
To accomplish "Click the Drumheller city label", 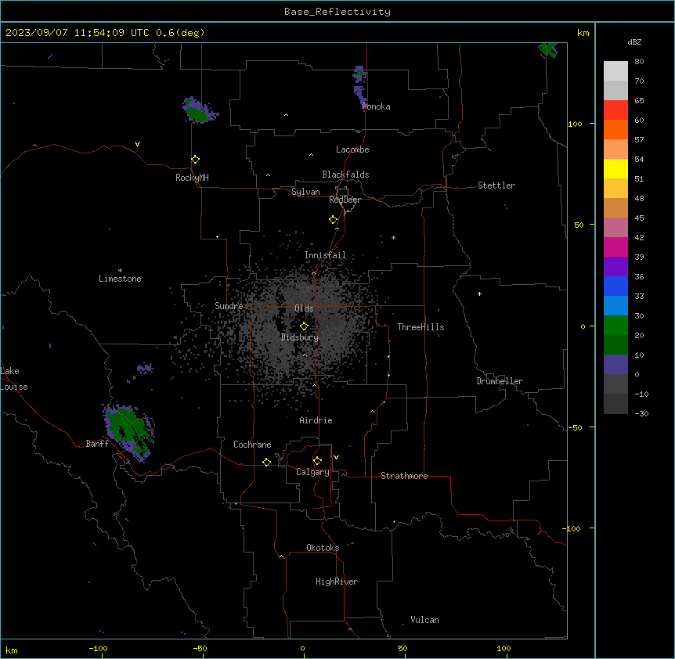I will tap(500, 381).
